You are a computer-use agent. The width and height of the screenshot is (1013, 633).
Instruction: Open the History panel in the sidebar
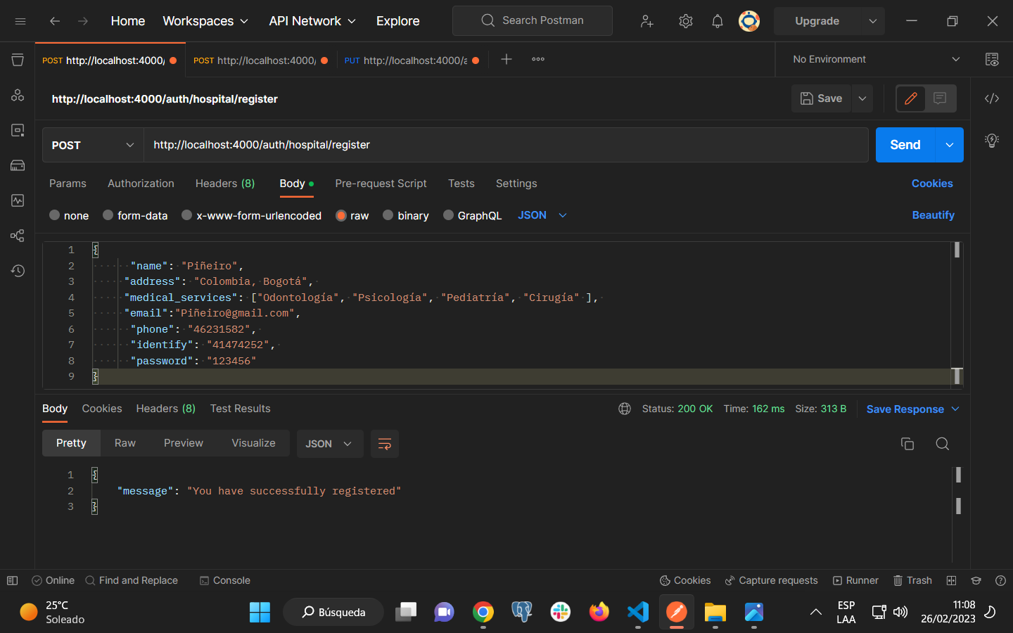tap(17, 271)
